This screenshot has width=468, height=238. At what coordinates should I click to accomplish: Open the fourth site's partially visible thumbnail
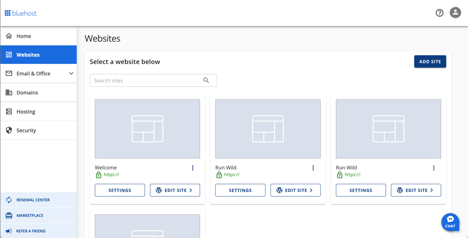pos(148,226)
